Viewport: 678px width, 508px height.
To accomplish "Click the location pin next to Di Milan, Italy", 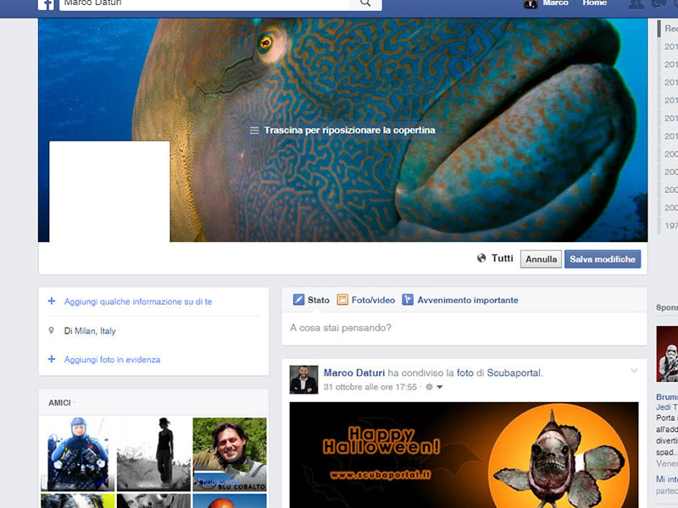I will [x=52, y=331].
